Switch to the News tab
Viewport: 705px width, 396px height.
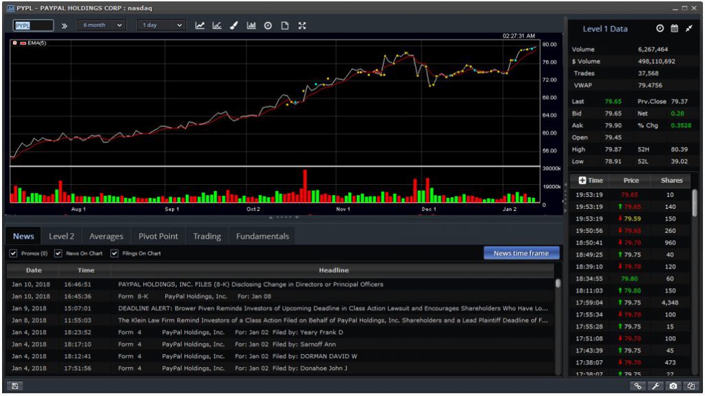(x=23, y=236)
